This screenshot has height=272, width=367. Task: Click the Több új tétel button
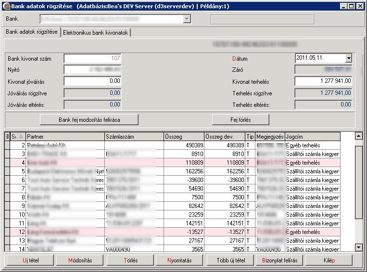[x=230, y=260]
